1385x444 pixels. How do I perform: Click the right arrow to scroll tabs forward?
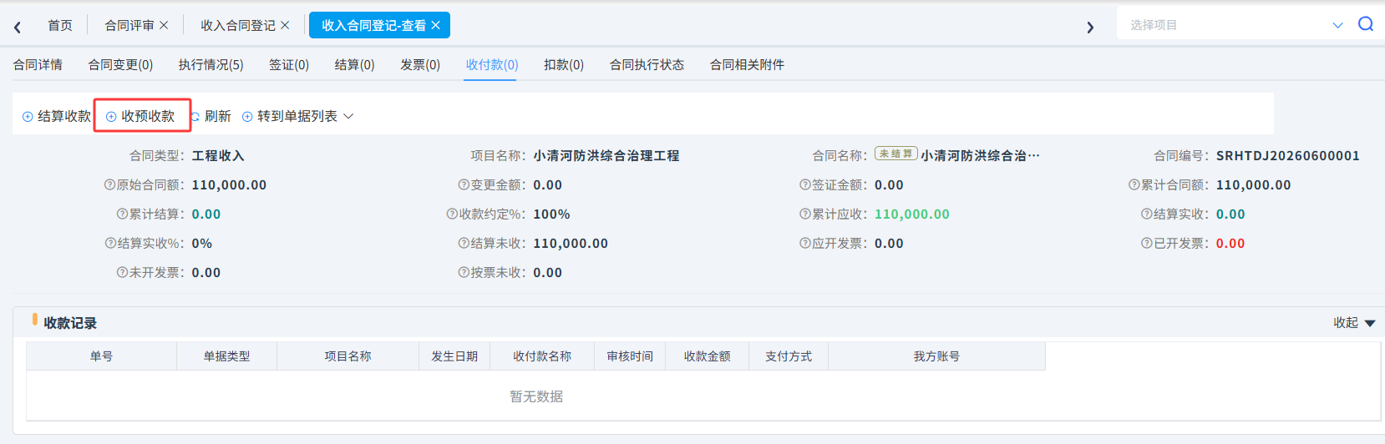click(x=1090, y=28)
